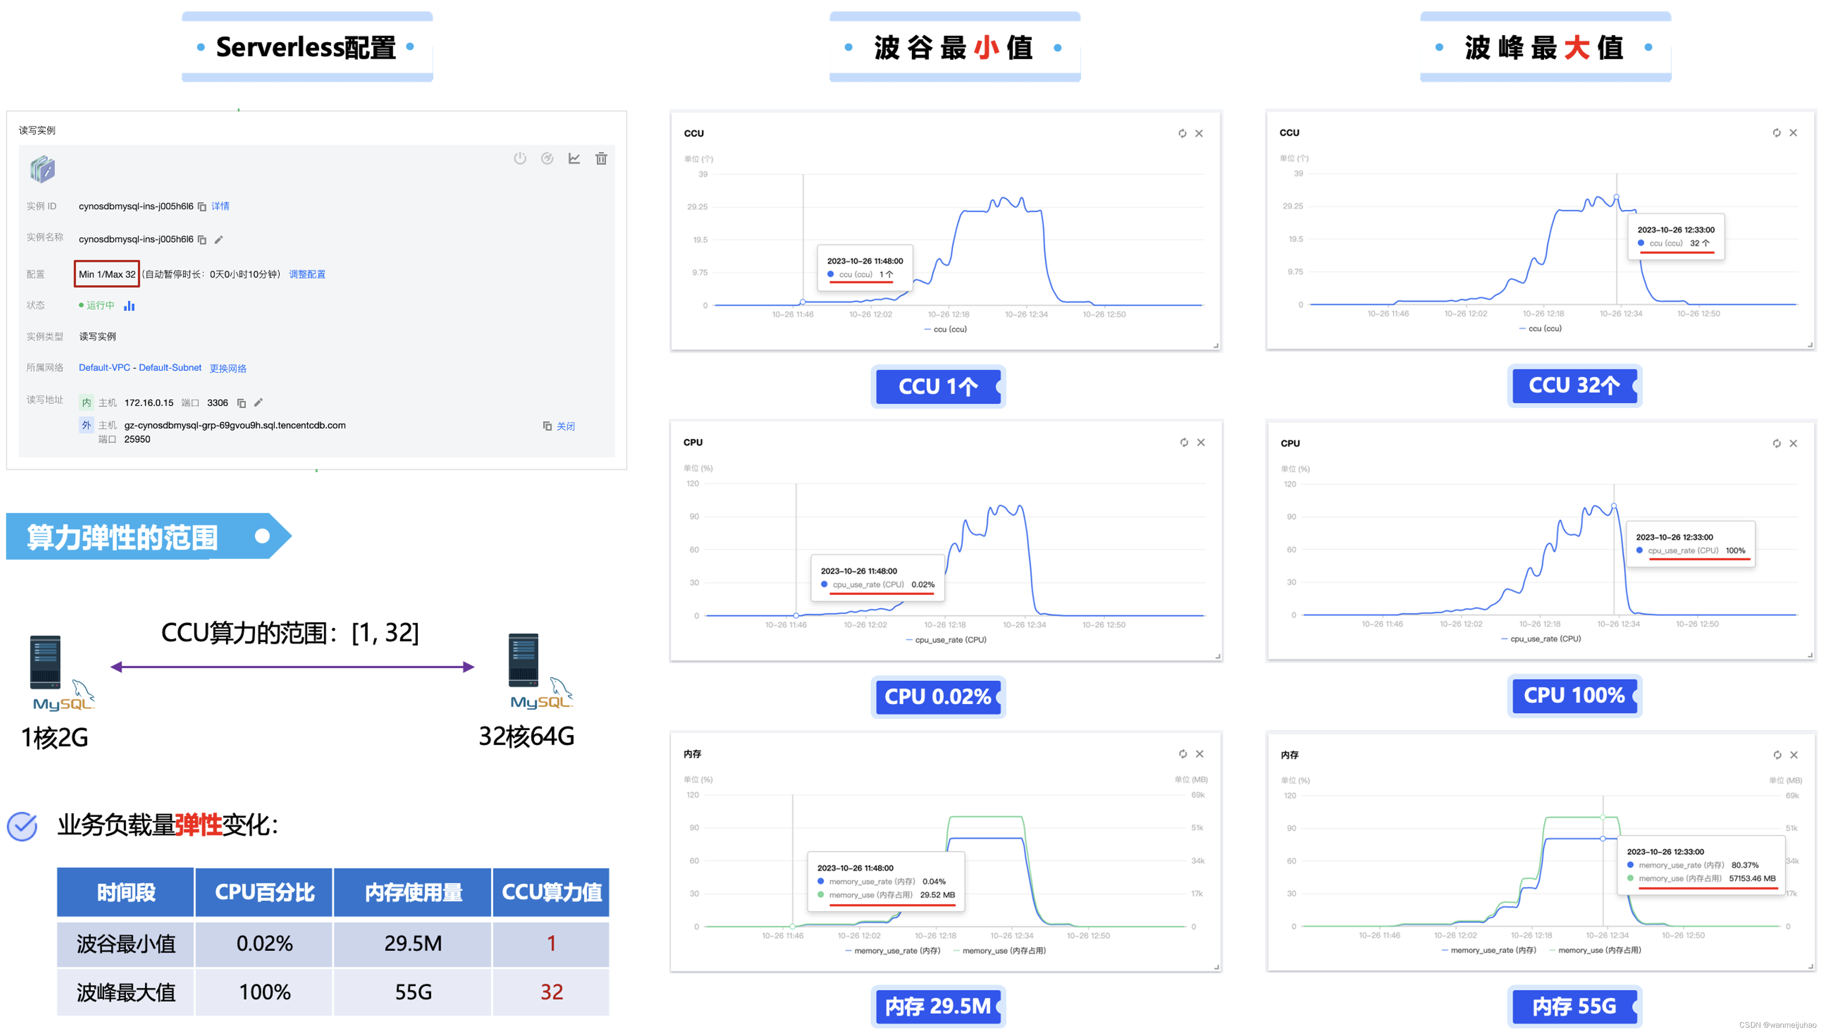
Task: Open the Default-VPC link
Action: [x=104, y=367]
